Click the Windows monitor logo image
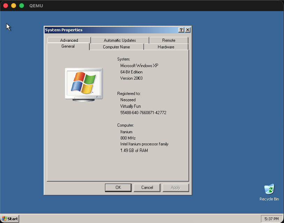Image resolution: width=284 pixels, height=223 pixels. pos(84,85)
